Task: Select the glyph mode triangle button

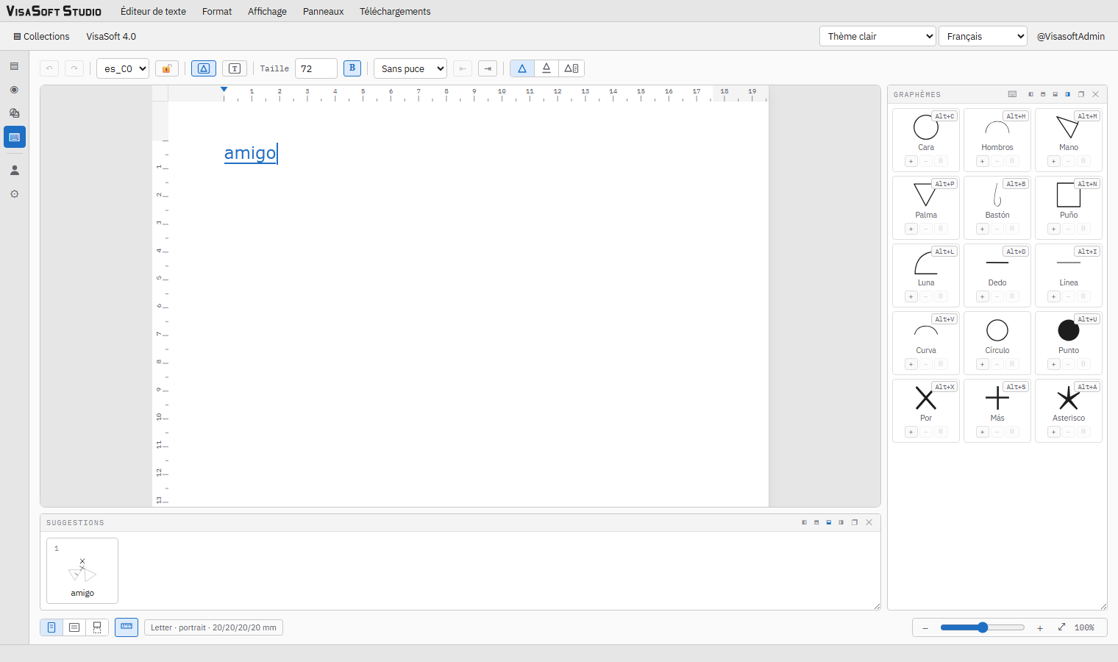Action: (x=204, y=68)
